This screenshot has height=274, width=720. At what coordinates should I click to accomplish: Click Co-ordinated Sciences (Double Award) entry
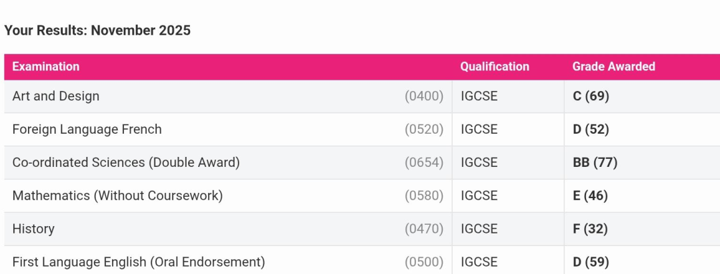pos(126,162)
